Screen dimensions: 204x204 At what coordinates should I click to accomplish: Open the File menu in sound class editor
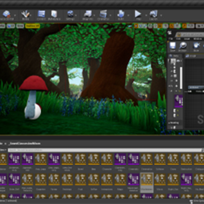[171, 39]
